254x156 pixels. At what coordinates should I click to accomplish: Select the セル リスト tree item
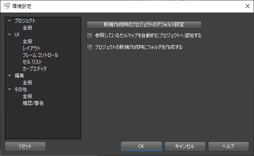[32, 62]
